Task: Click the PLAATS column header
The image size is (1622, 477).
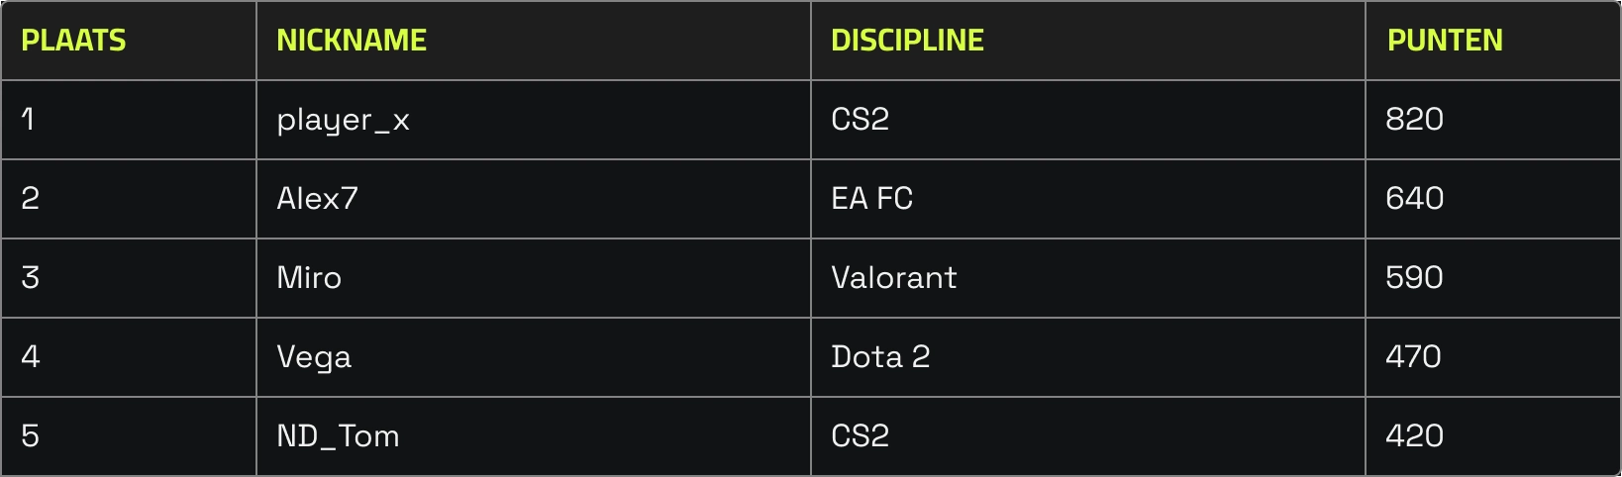Action: coord(74,41)
